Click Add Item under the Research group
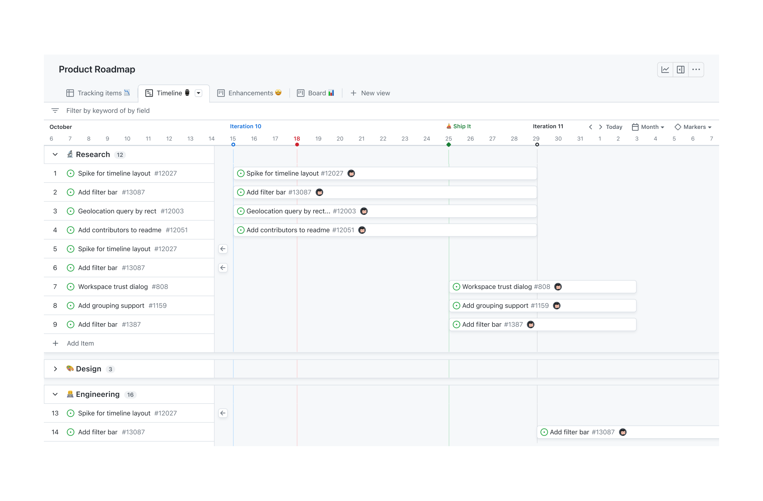This screenshot has height=501, width=763. pyautogui.click(x=80, y=343)
